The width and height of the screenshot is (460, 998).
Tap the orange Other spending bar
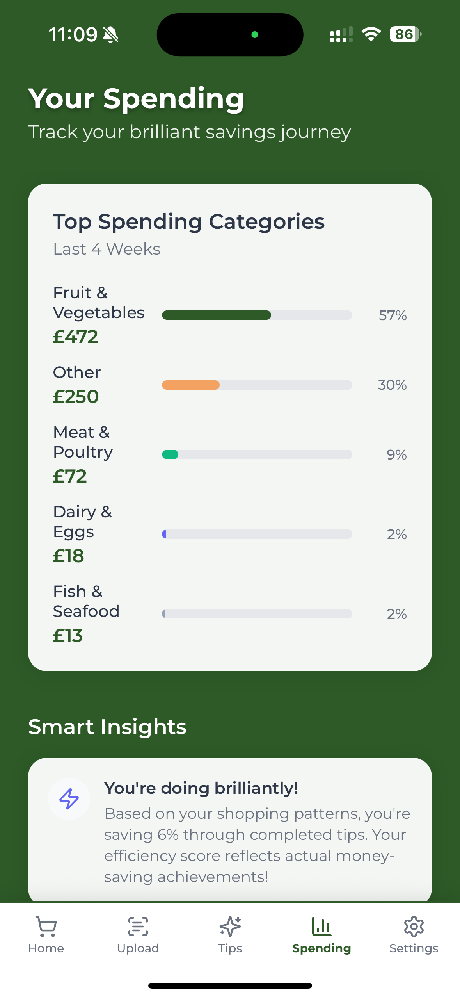coord(191,385)
